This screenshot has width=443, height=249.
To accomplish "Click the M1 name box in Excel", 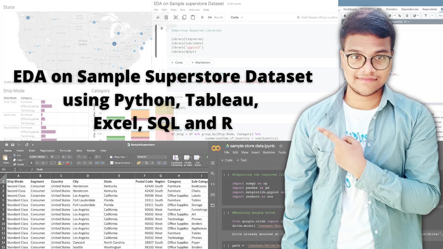I will coord(9,169).
